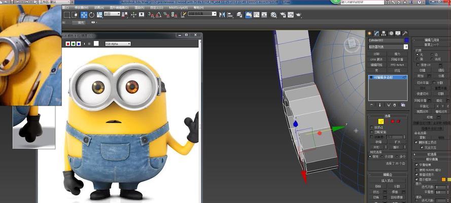Toggle 忽略背面 checkbox

[x=372, y=132]
